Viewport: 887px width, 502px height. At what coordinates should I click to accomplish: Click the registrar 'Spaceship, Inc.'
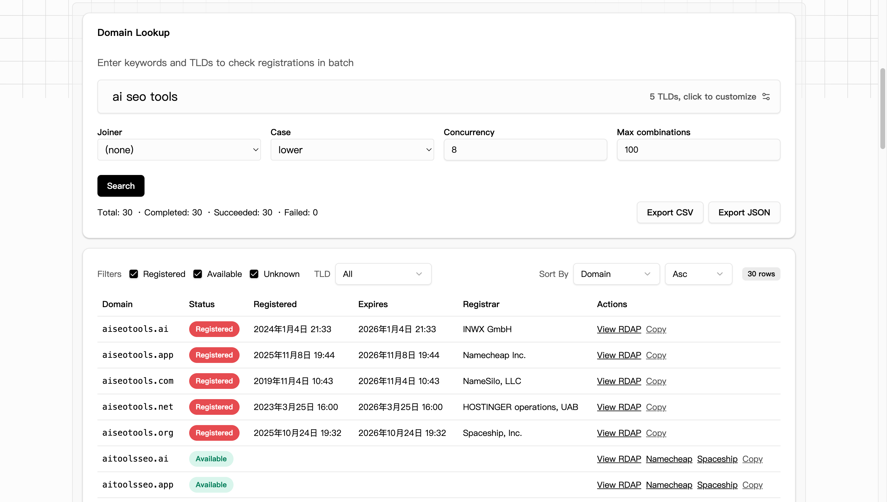(492, 433)
